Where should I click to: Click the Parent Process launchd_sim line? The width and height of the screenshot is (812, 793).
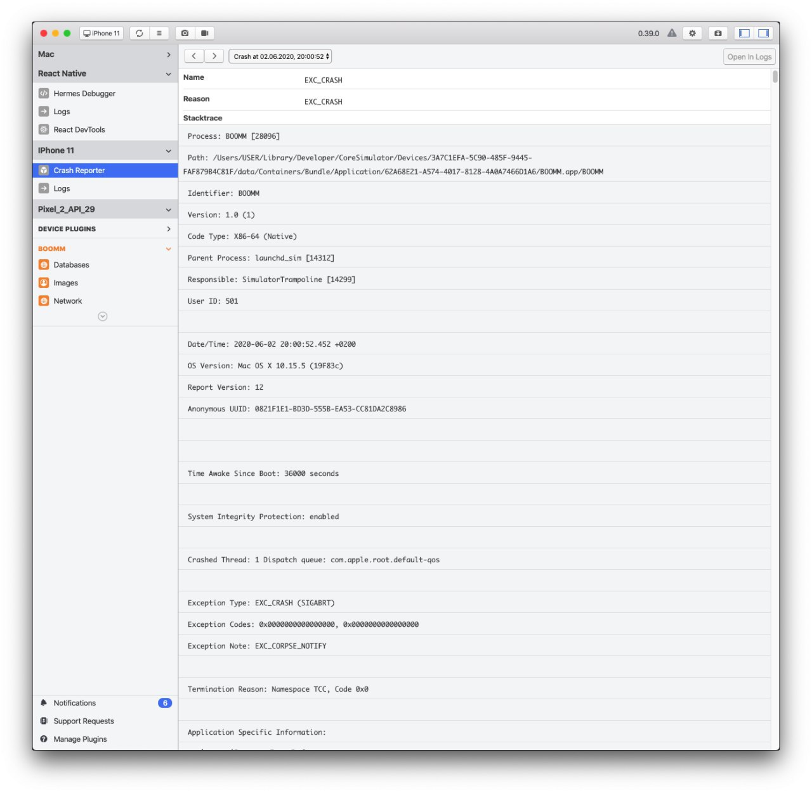(x=475, y=258)
